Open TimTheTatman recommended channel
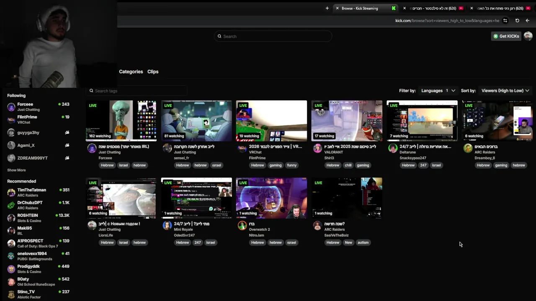This screenshot has height=301, width=536. coord(38,192)
